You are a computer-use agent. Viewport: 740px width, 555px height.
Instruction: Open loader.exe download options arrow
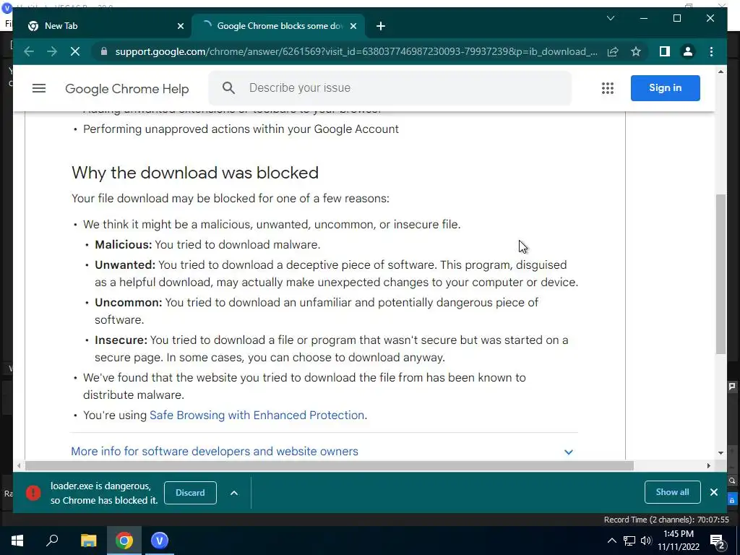coord(234,493)
